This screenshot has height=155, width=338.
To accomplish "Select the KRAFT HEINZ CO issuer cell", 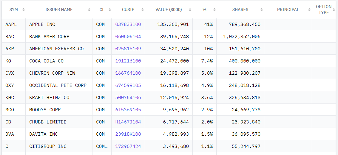I will [x=49, y=98].
